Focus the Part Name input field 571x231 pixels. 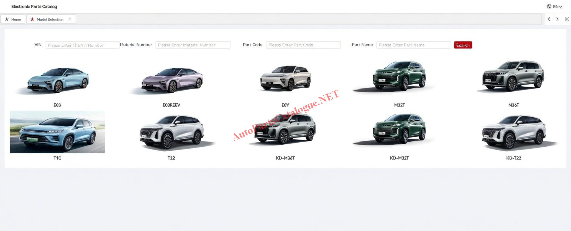[x=413, y=45]
